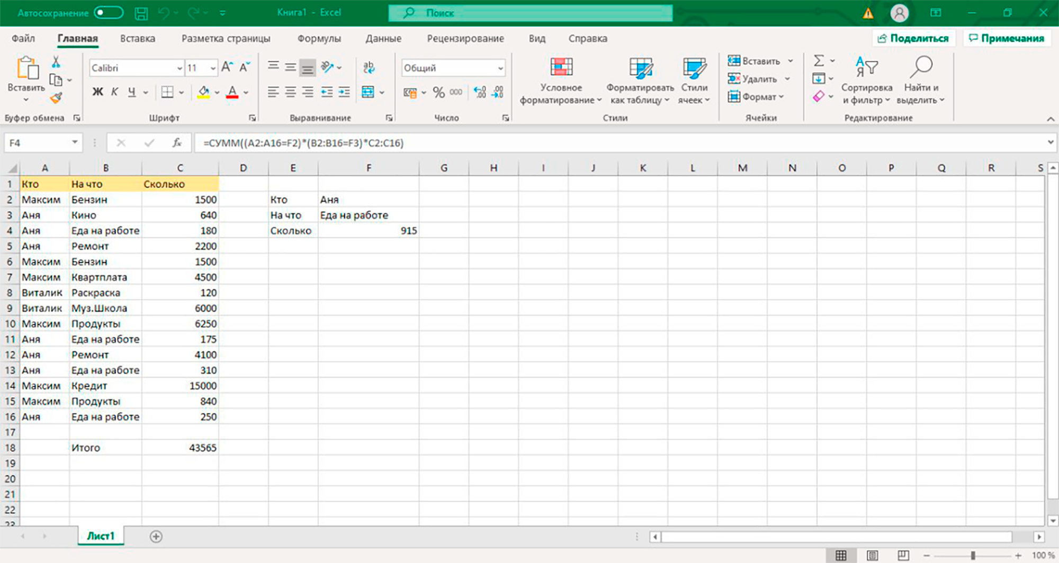Open Стили ячеек gallery
The width and height of the screenshot is (1059, 563).
[x=694, y=80]
